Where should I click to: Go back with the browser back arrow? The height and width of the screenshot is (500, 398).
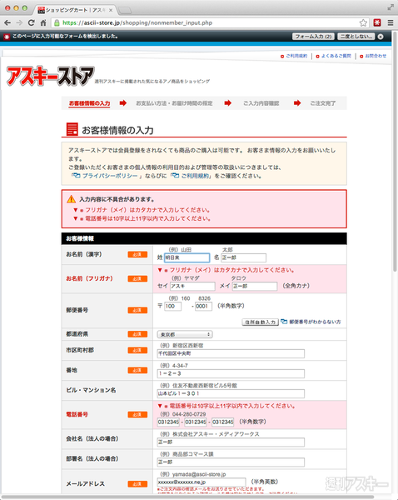click(7, 22)
